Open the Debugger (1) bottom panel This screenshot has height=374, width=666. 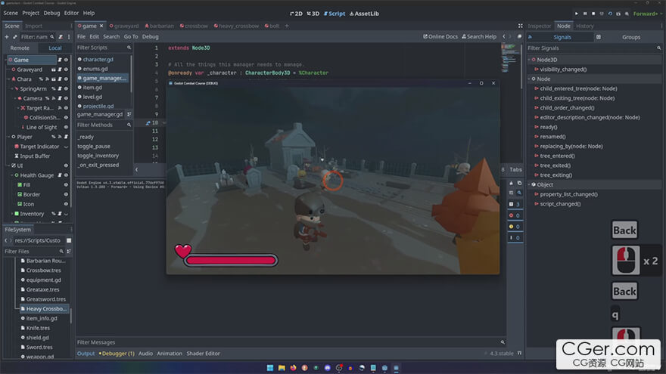point(117,354)
